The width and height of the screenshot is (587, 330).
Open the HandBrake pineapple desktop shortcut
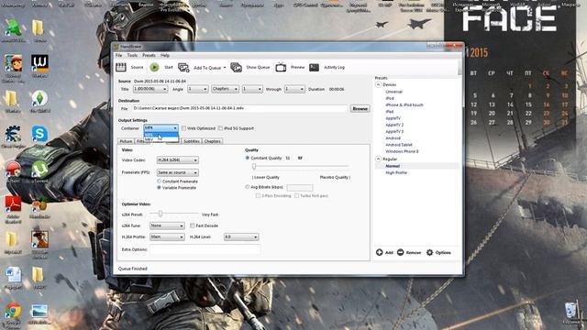pyautogui.click(x=39, y=204)
